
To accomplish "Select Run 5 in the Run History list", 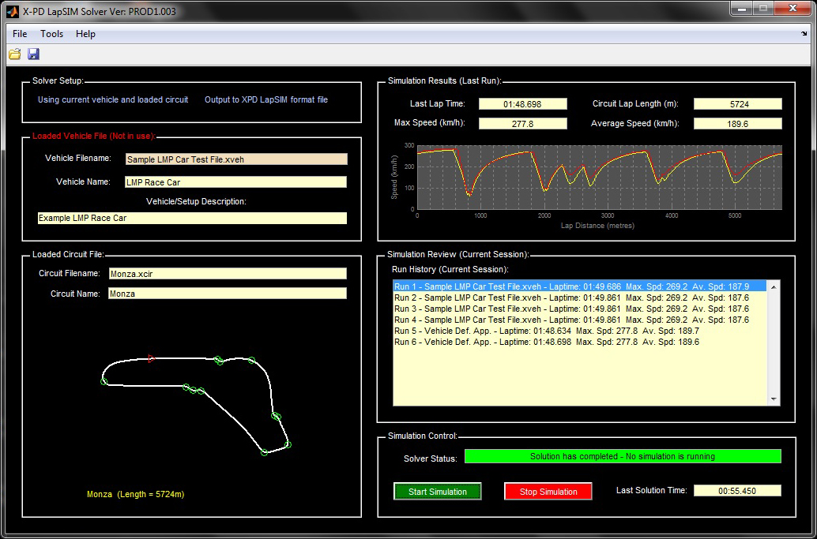I will pos(546,331).
